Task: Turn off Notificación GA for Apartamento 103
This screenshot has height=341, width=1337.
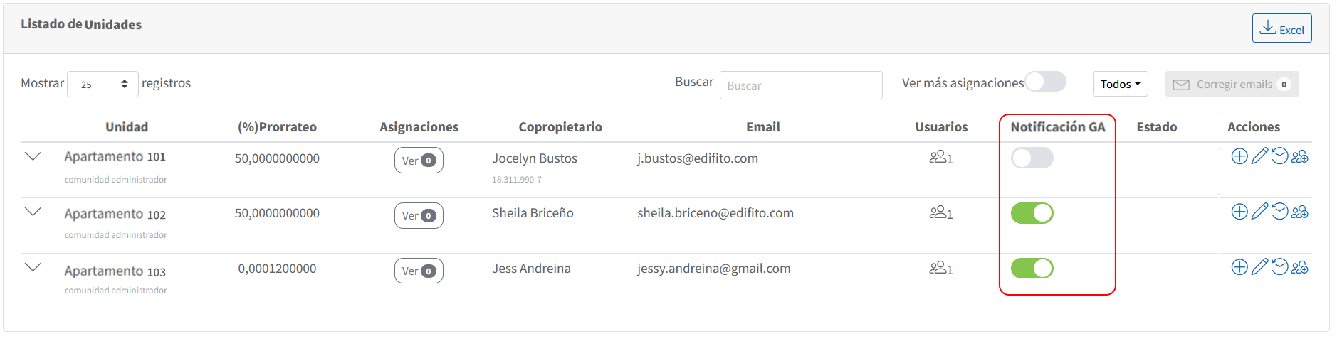Action: pos(1032,269)
